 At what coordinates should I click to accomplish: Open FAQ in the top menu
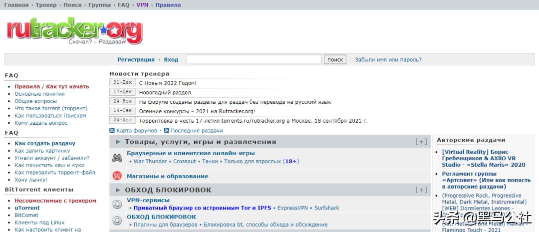pos(123,5)
